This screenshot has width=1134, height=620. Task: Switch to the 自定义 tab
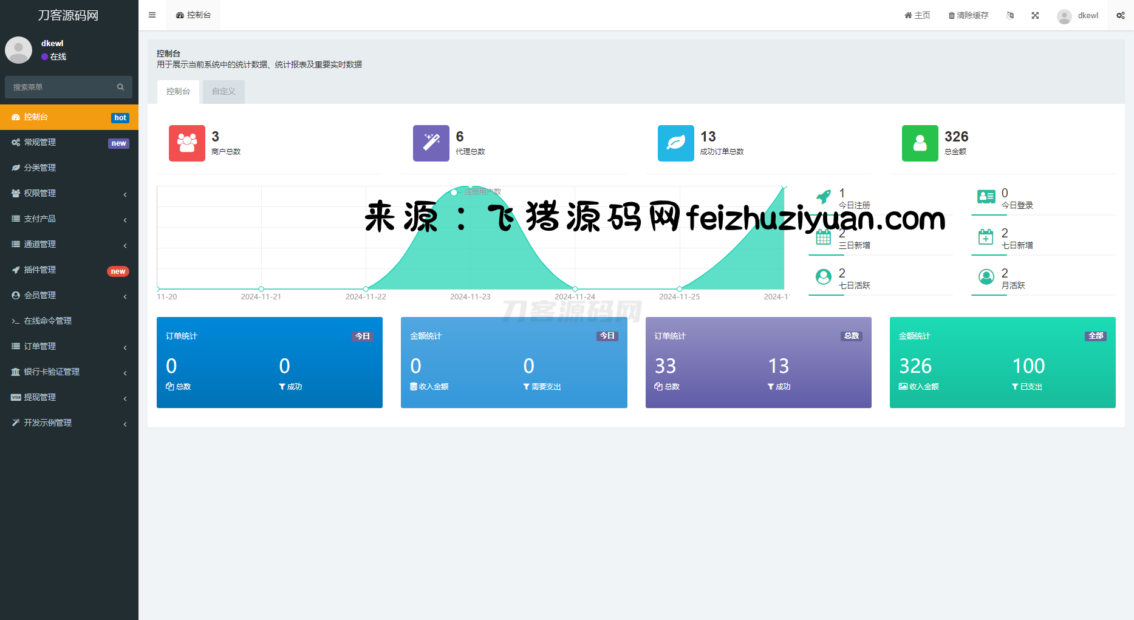(224, 92)
